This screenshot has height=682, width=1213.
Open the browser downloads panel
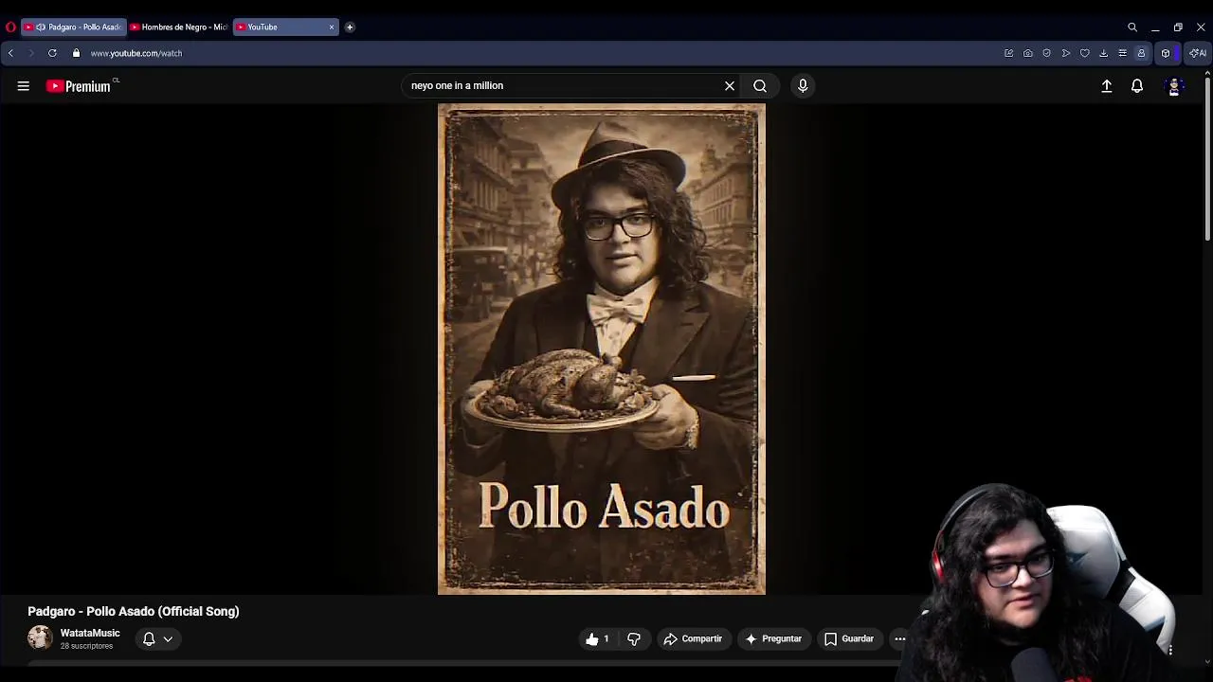point(1103,53)
